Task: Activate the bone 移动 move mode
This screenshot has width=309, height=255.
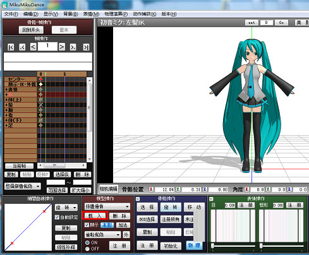Action: point(194,207)
